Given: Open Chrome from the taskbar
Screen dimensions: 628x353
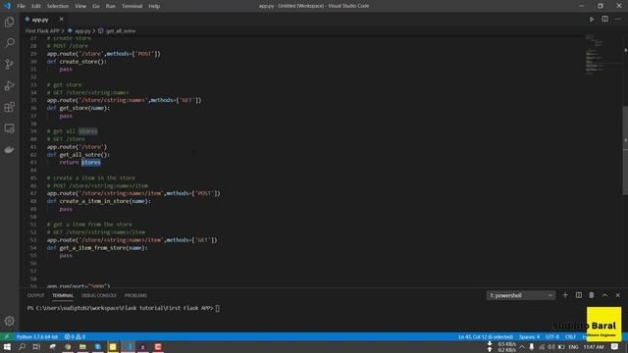Looking at the screenshot, I should (68, 346).
